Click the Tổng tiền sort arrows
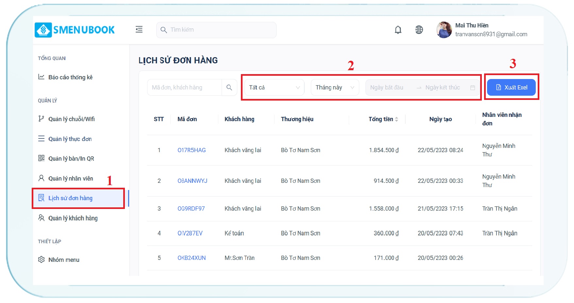 (397, 120)
